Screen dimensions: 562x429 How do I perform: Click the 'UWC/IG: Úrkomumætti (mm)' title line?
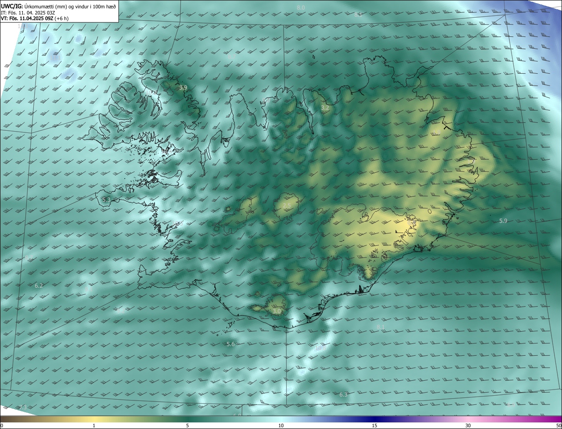tap(58, 6)
